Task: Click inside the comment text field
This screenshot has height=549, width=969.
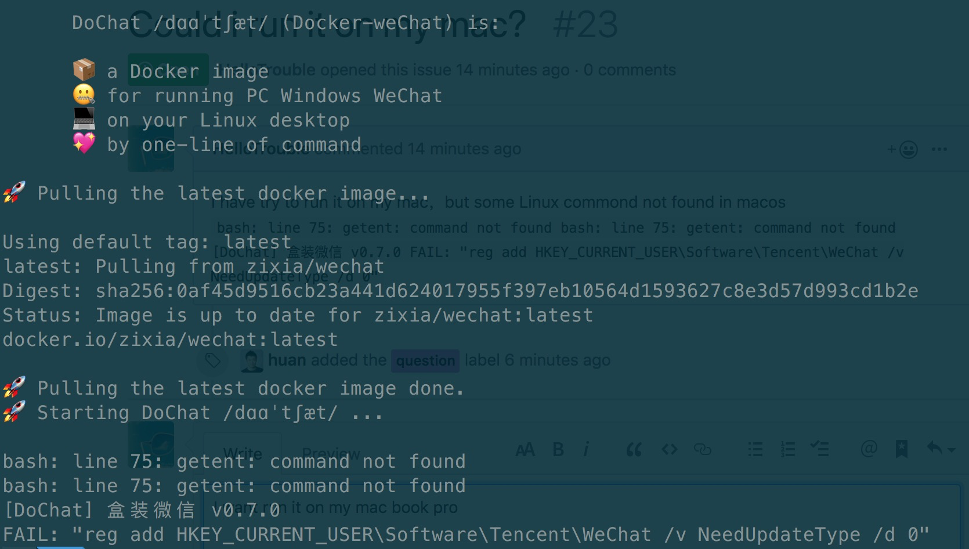Action: click(x=522, y=511)
